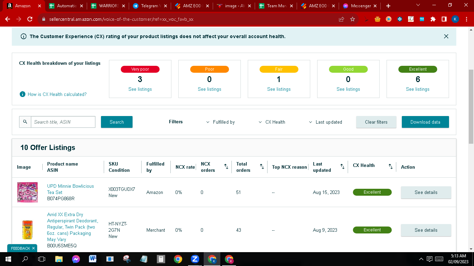This screenshot has width=474, height=266.
Task: Sort listings by Total orders
Action: click(262, 167)
